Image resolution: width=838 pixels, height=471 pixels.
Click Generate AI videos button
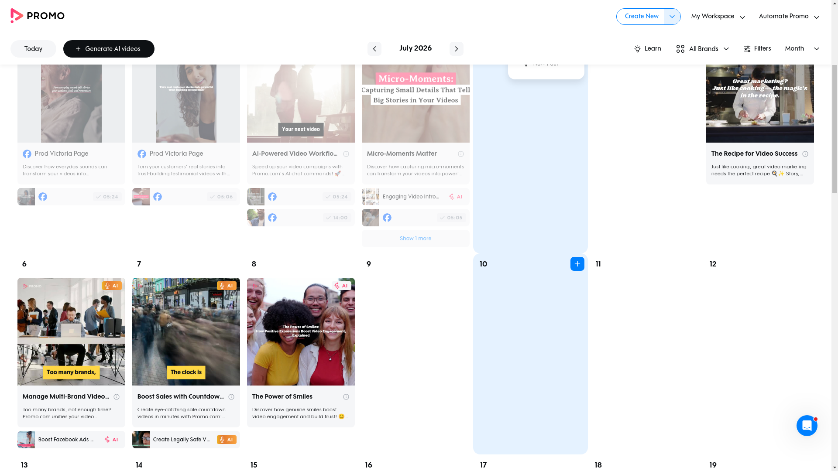(109, 49)
